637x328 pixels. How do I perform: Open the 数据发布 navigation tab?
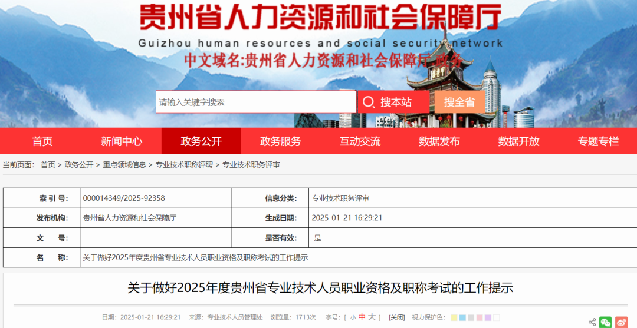point(439,141)
